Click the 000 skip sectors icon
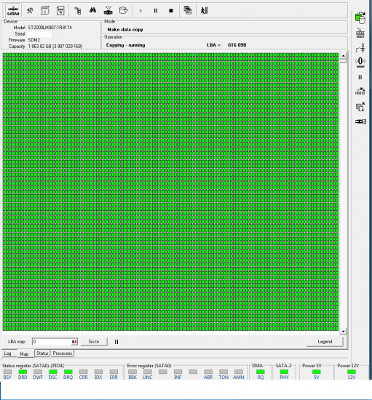 pos(360,91)
